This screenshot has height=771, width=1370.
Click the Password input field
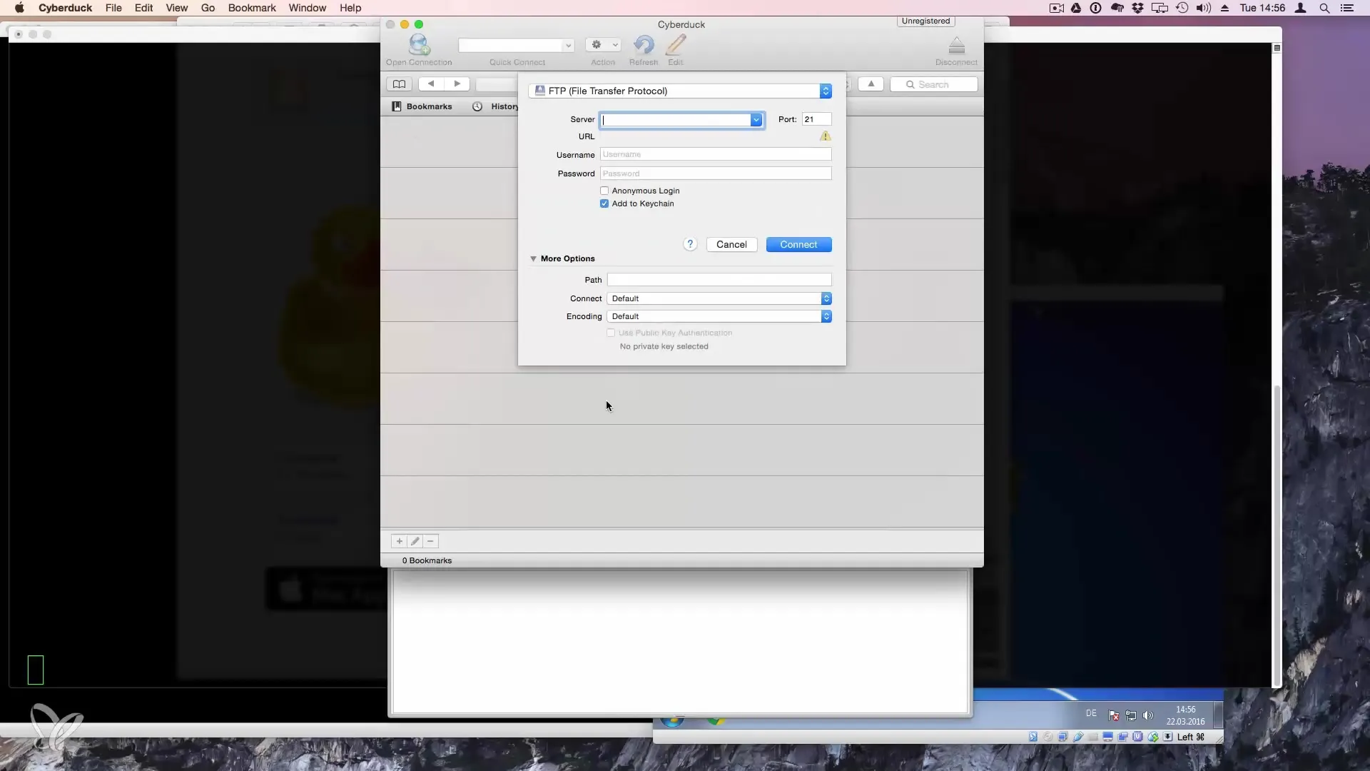716,173
